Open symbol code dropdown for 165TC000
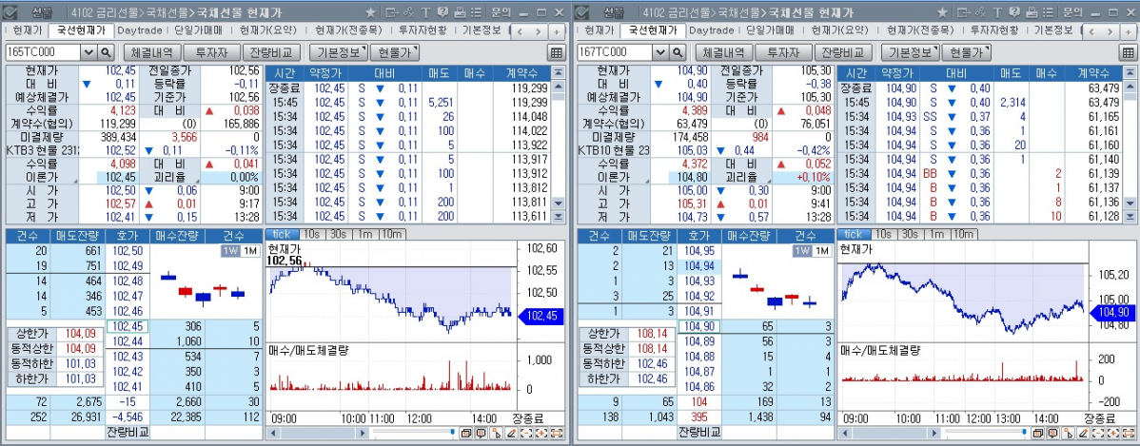 click(x=88, y=52)
